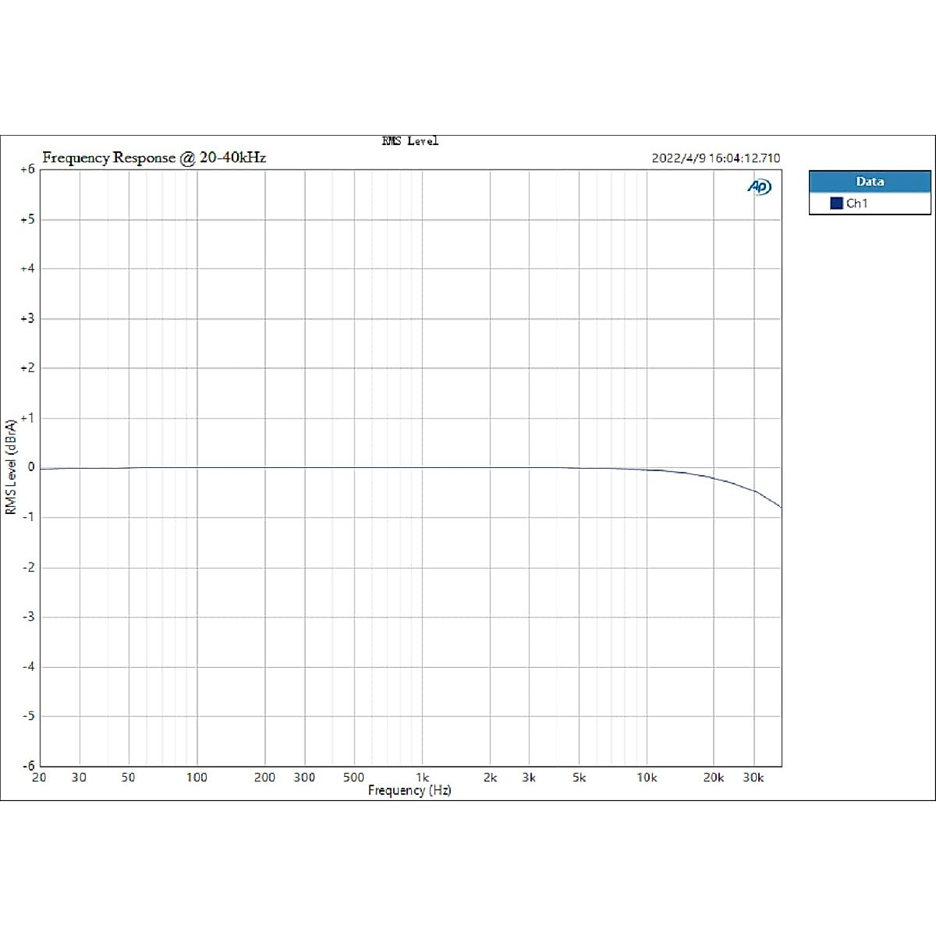Viewport: 936px width, 936px height.
Task: Click the 5k frequency tick label
Action: coord(579,778)
